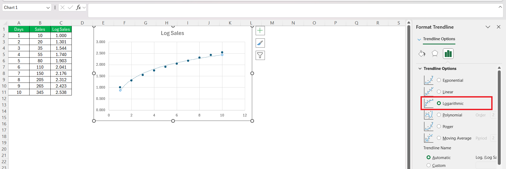Click the worksheet vertical scrollbar up arrow
Image resolution: width=506 pixels, height=169 pixels.
409,23
